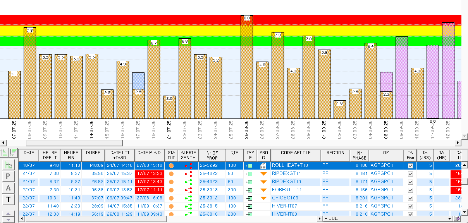Click the orange status circle in the ROLLHEAT+T10 row
Viewport: 468px width, 223px height.
coord(171,166)
